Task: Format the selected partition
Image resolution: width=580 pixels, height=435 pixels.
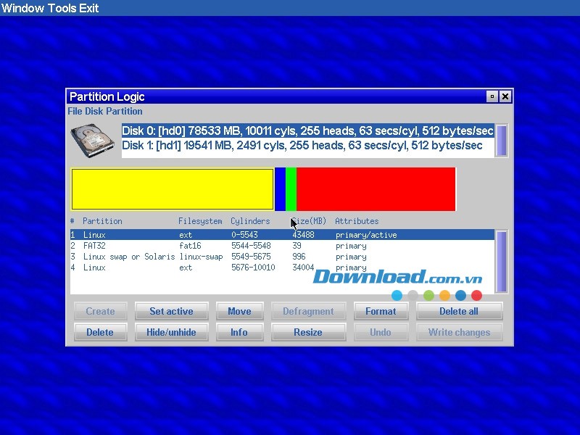Action: pyautogui.click(x=381, y=311)
